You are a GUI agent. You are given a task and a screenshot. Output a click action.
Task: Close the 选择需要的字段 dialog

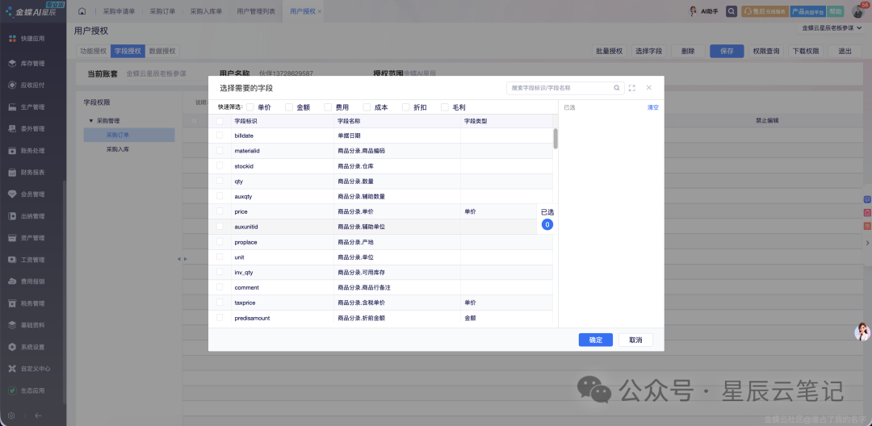[648, 88]
